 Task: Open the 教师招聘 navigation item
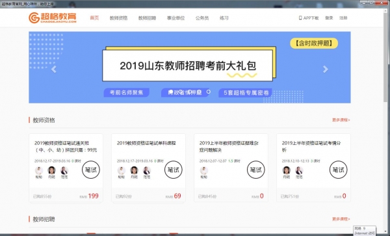click(148, 18)
